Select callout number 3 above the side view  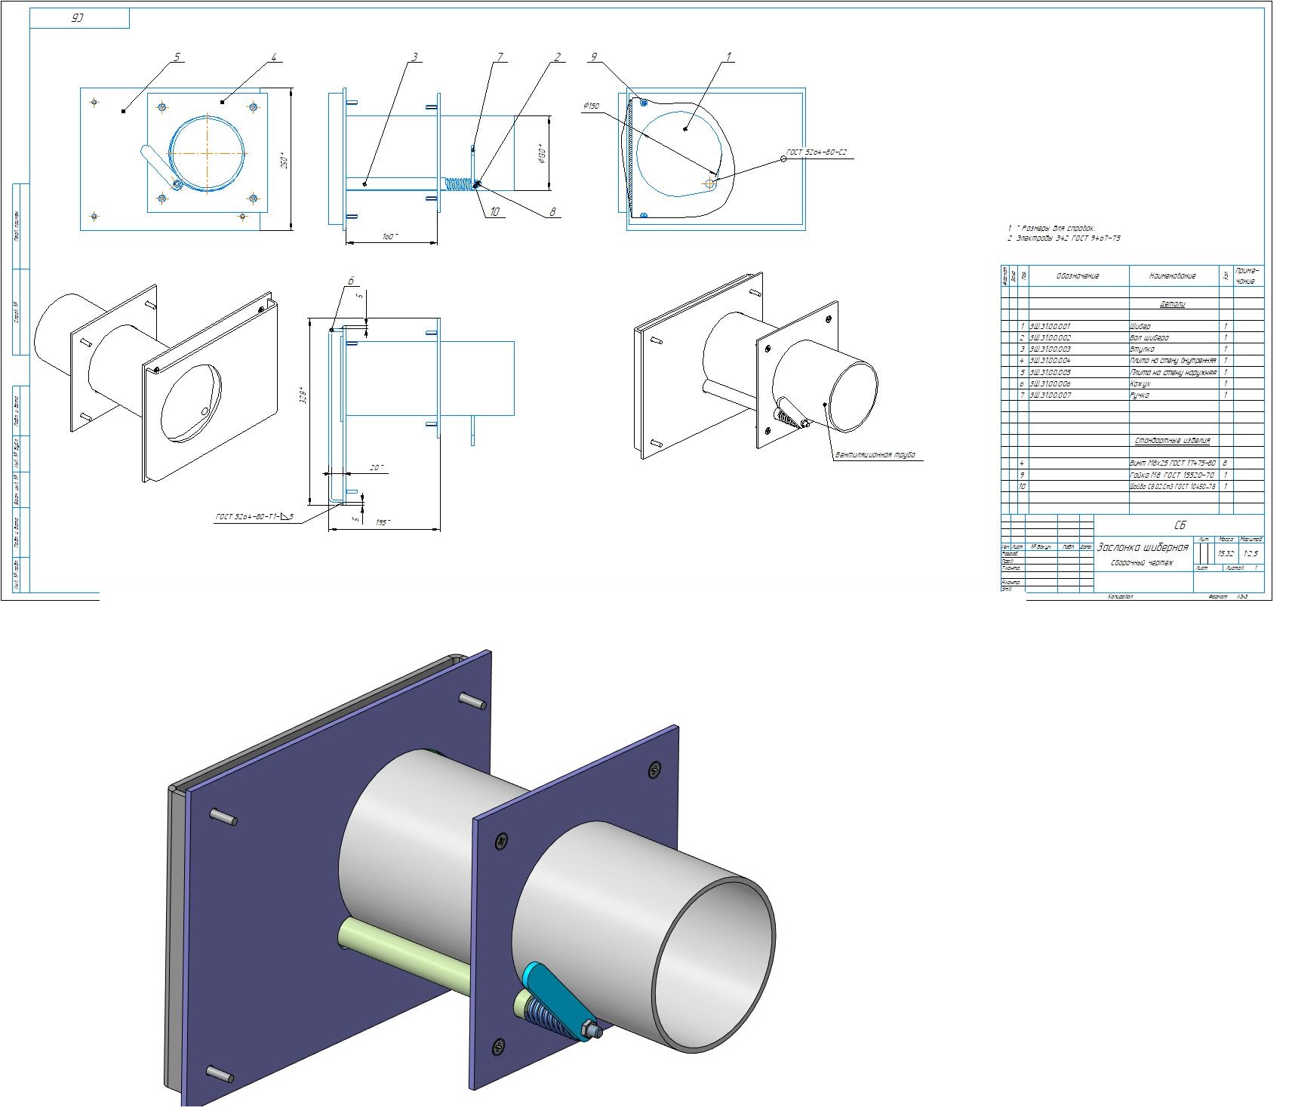(x=414, y=57)
